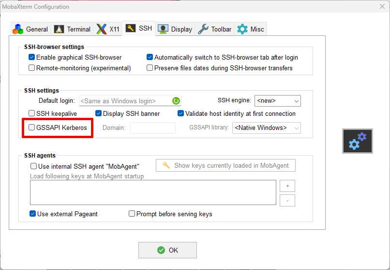Go to the Display tab
The width and height of the screenshot is (390, 270).
click(175, 29)
